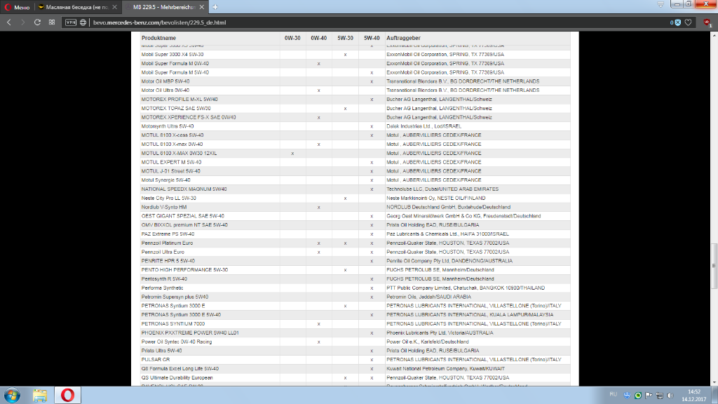Click the taskbar clock showing 14:52
Screen dimensions: 718x404
coord(693,395)
